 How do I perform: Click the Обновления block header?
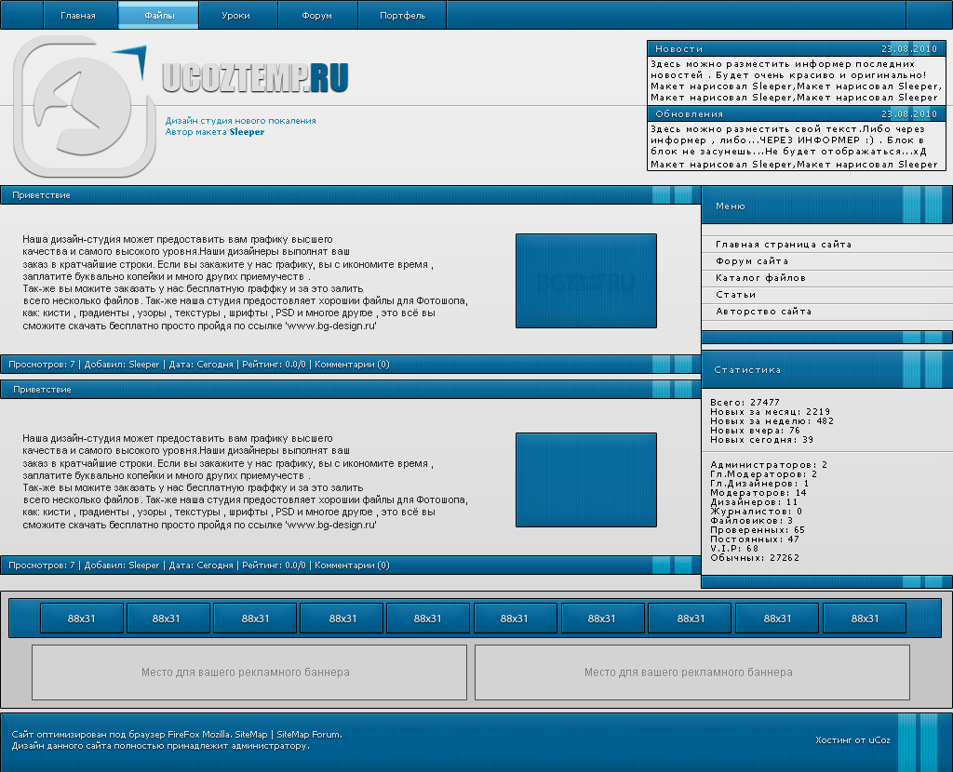pyautogui.click(x=797, y=113)
